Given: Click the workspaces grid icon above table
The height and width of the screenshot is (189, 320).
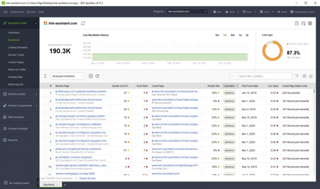Looking at the screenshot, I should click(304, 76).
